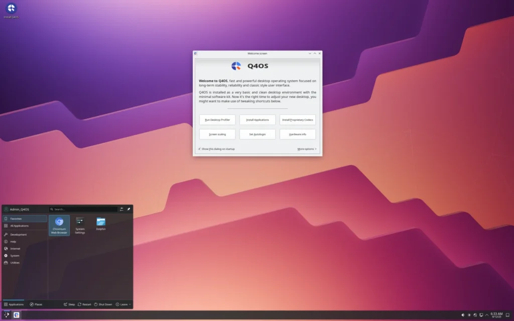
Task: Select the Internet category in the app menu
Action: (x=15, y=248)
